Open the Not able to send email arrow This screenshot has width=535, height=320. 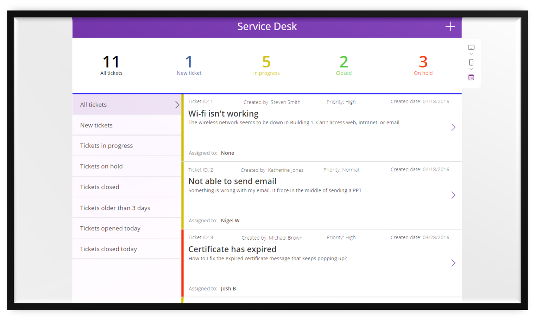pyautogui.click(x=453, y=195)
